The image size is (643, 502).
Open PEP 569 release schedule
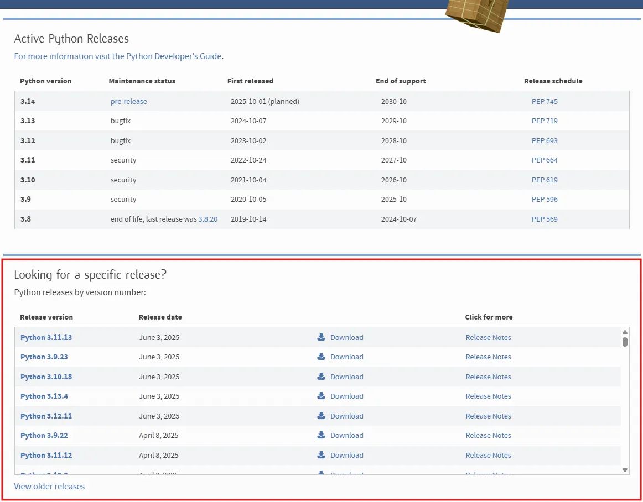545,219
